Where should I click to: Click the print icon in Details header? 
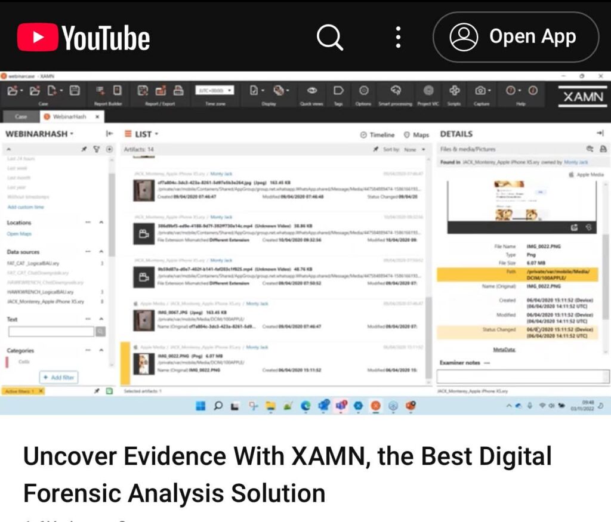603,149
